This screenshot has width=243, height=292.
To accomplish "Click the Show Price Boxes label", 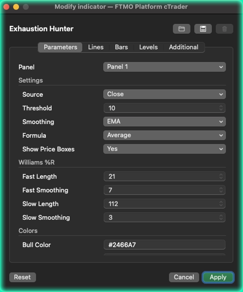I will pos(48,149).
